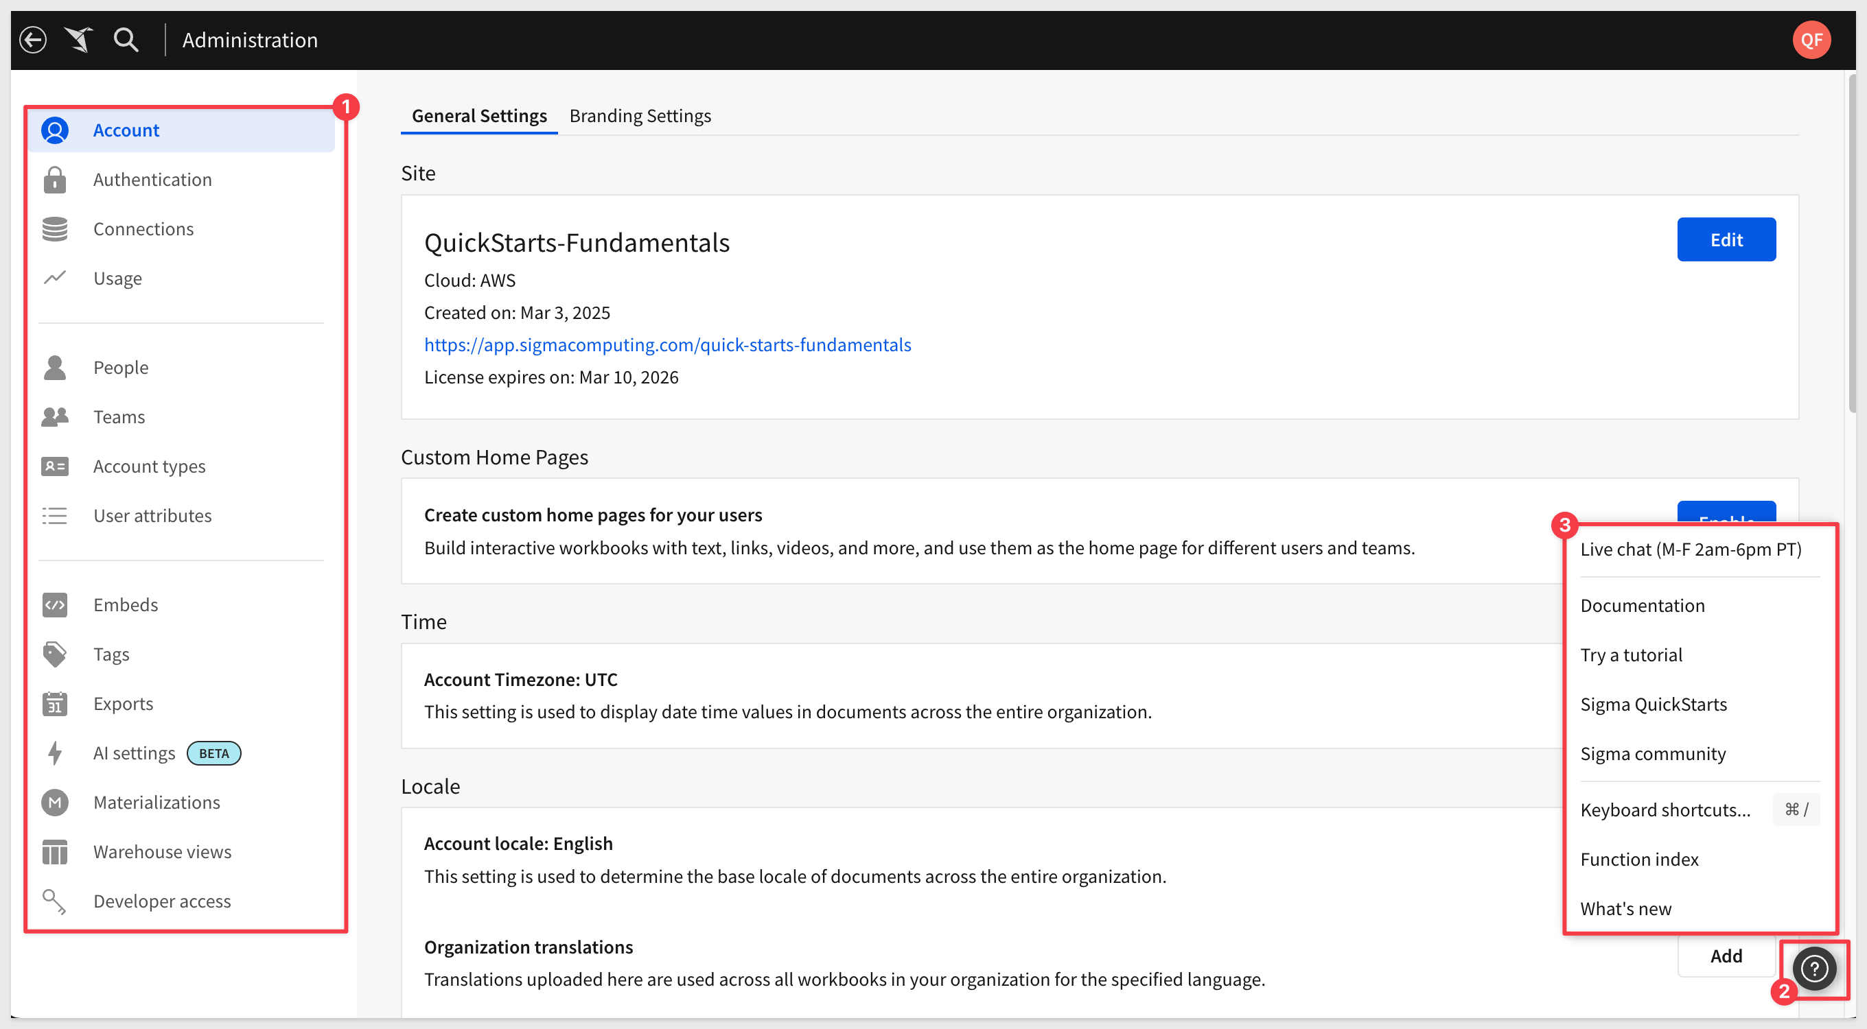Click the Account types card icon

(x=55, y=466)
